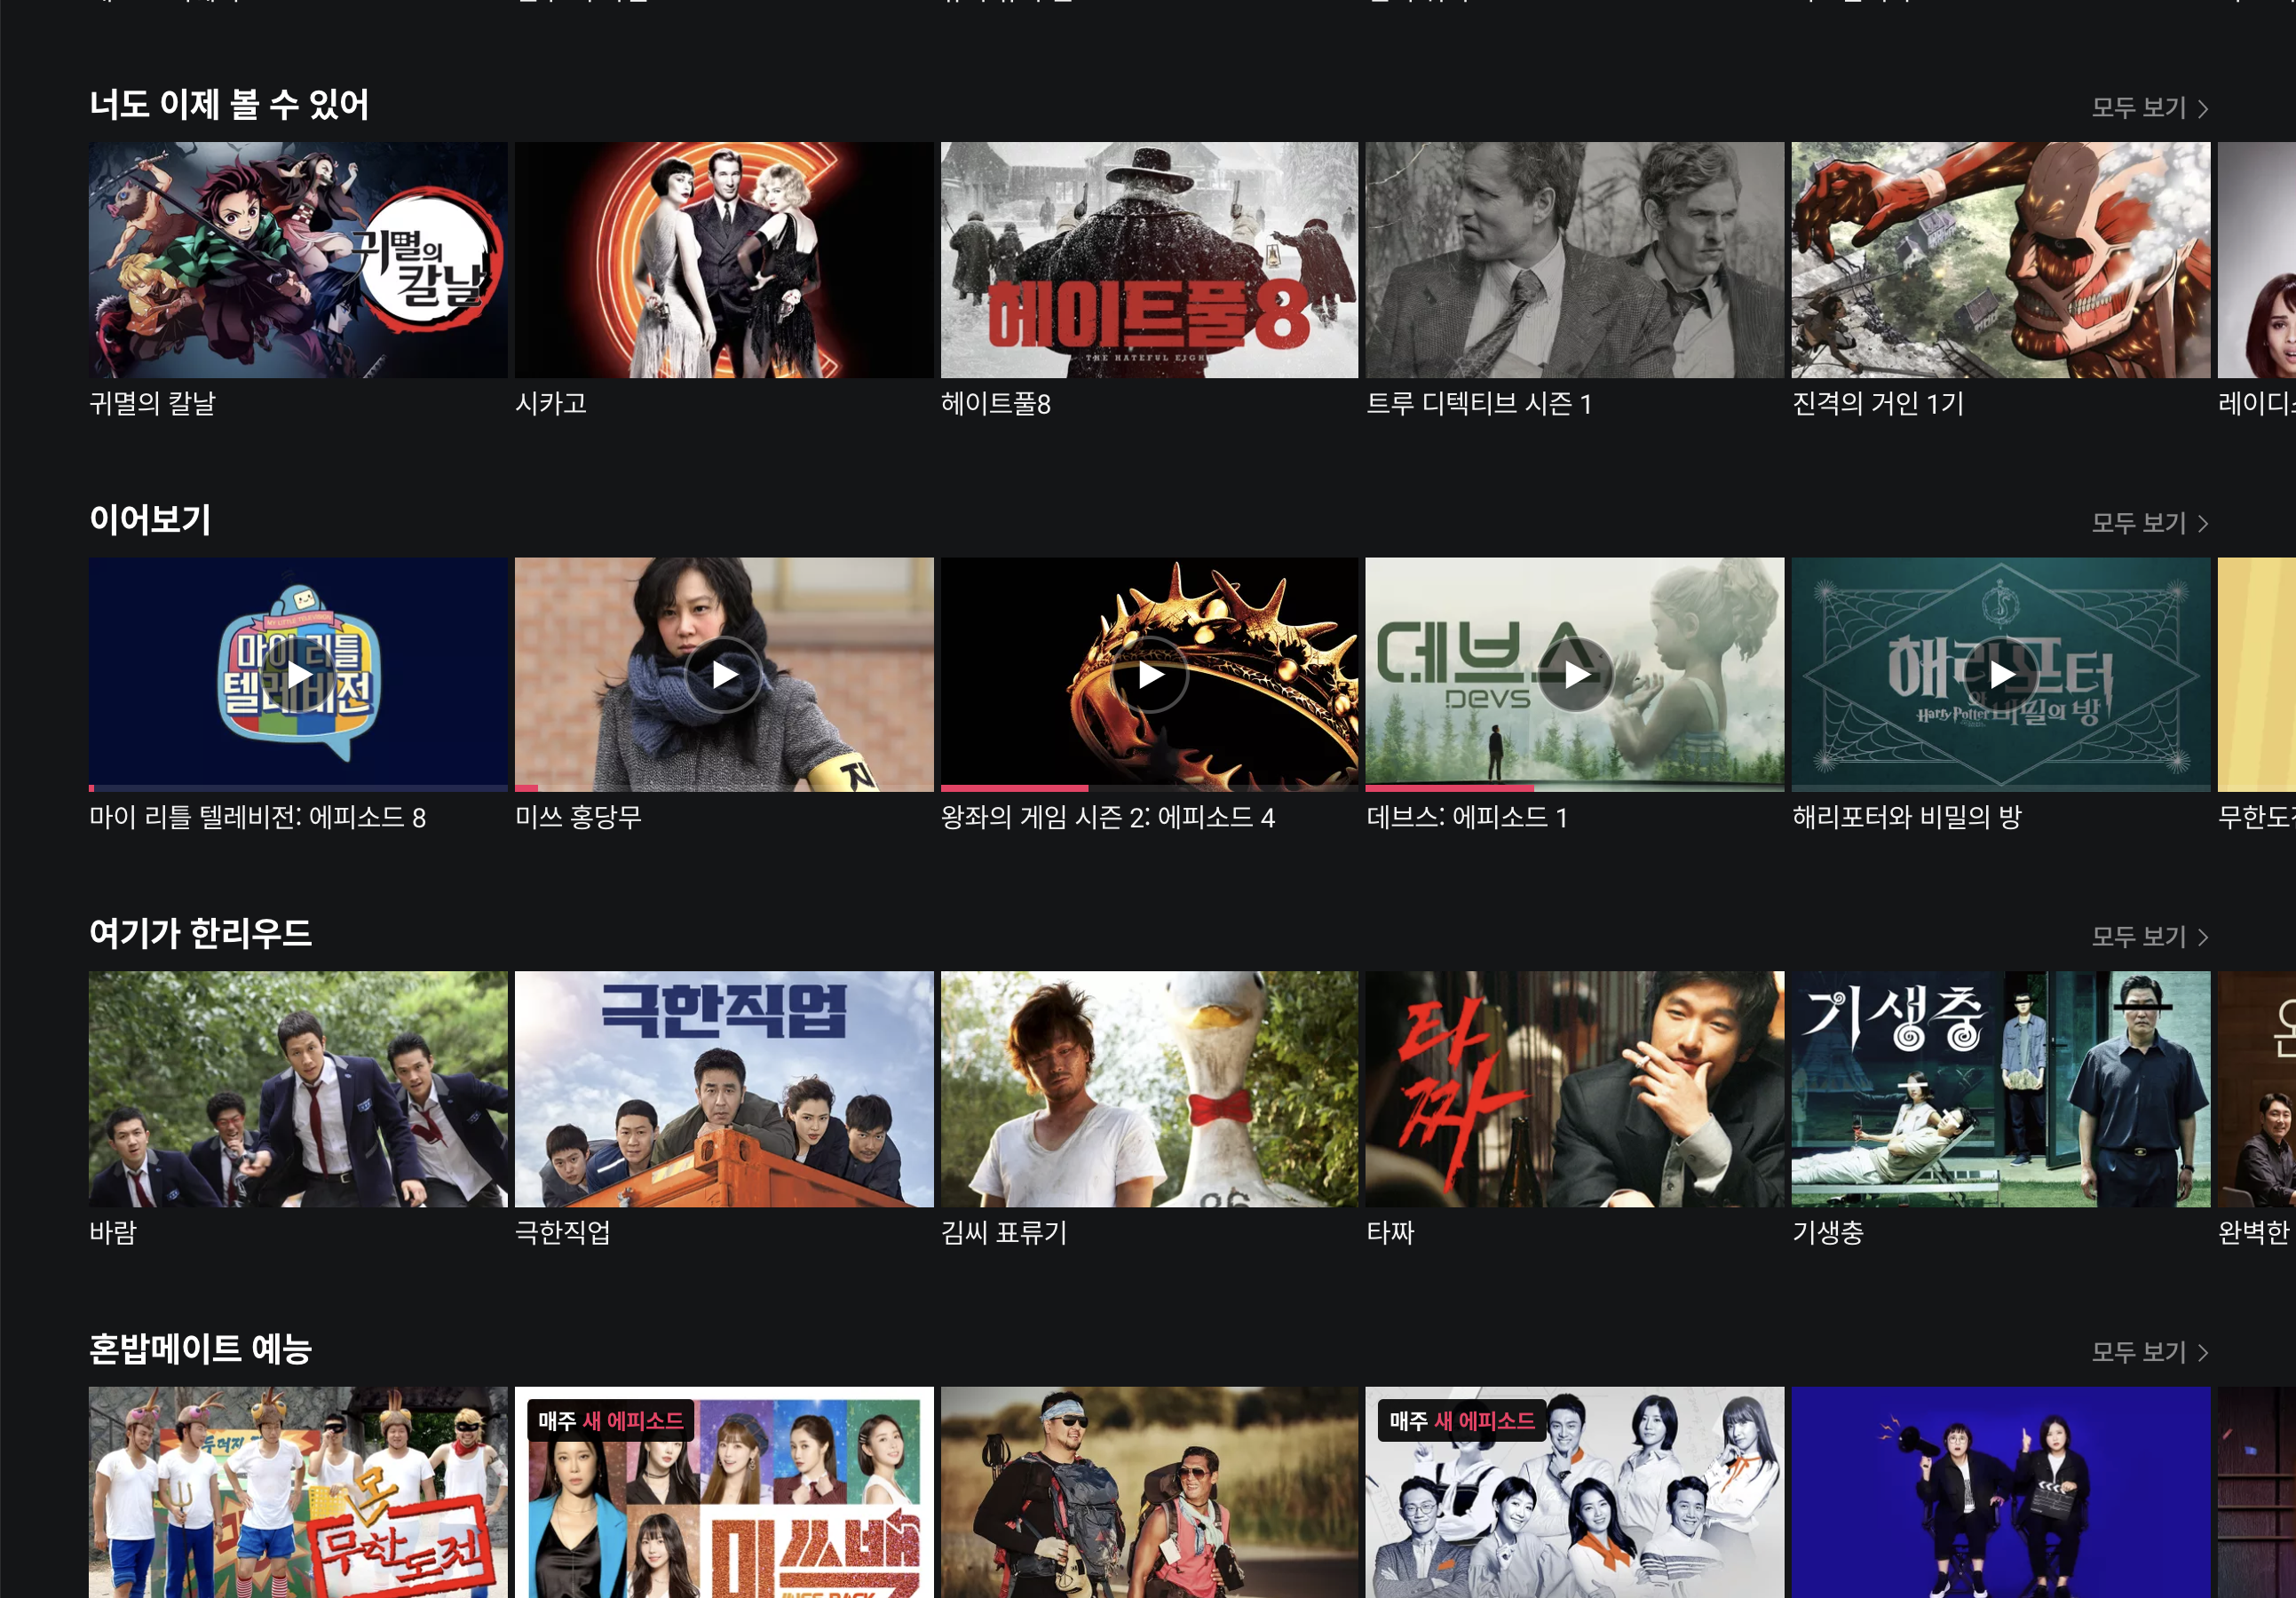Viewport: 2296px width, 1598px height.
Task: Open 모두 보기 next to 이어보기
Action: [2149, 523]
